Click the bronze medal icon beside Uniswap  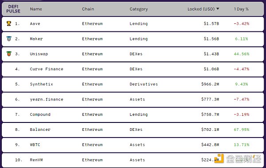[x=9, y=53]
